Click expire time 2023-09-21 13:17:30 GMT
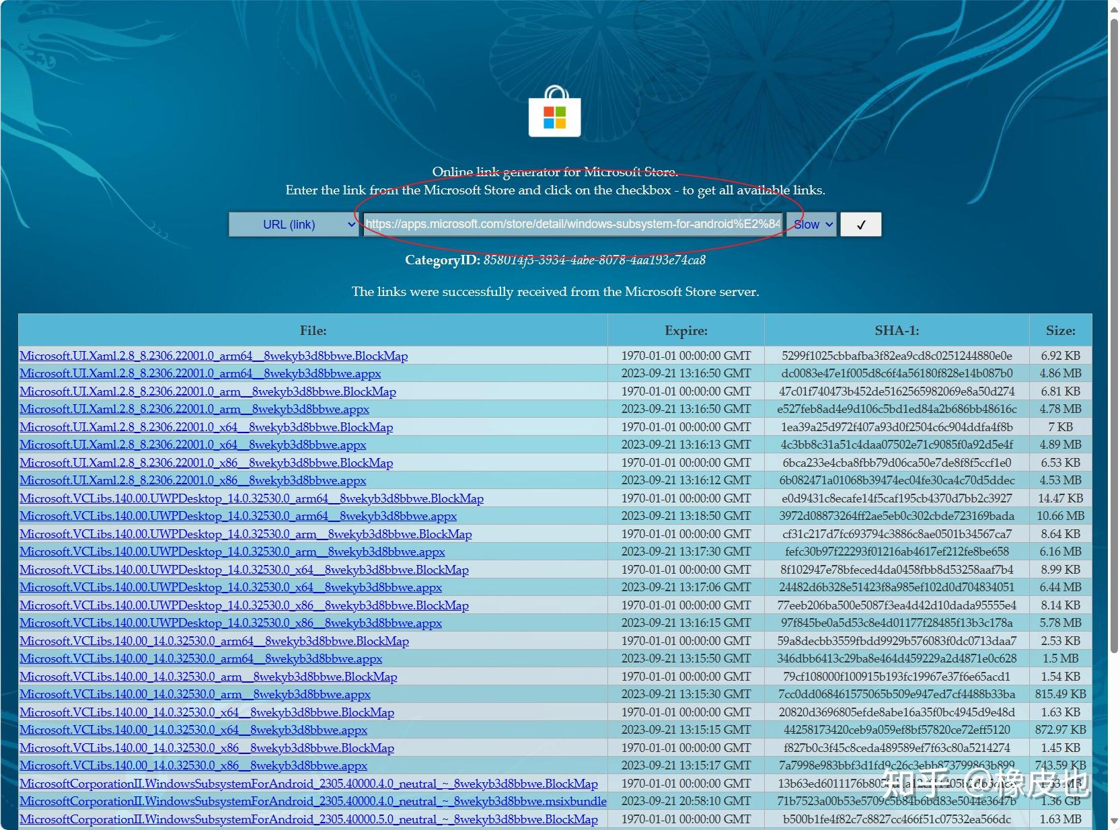Screen dimensions: 1120x830 click(x=686, y=552)
